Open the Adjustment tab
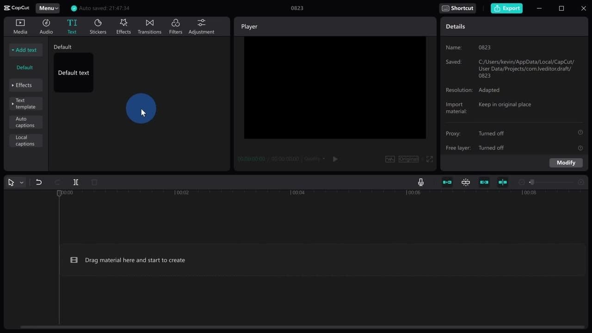Image resolution: width=592 pixels, height=333 pixels. click(201, 26)
